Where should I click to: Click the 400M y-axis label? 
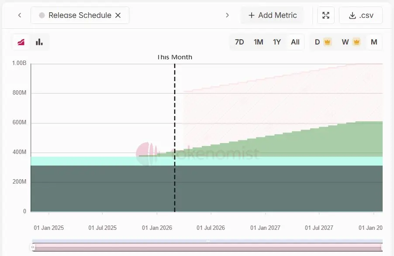[x=19, y=152]
